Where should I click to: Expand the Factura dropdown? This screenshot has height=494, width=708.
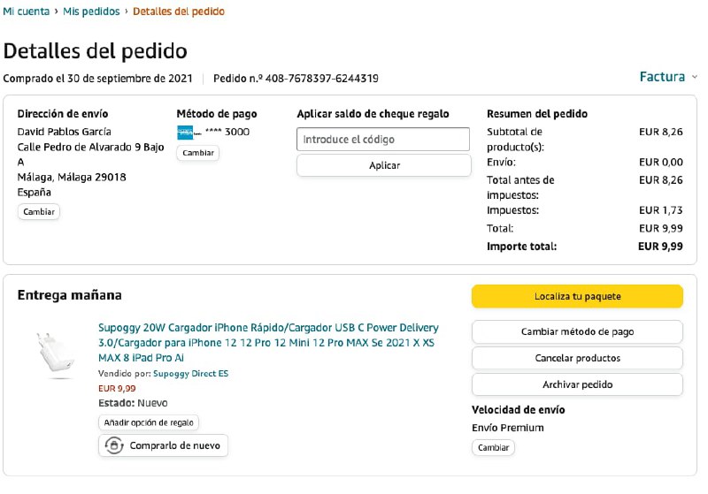667,77
